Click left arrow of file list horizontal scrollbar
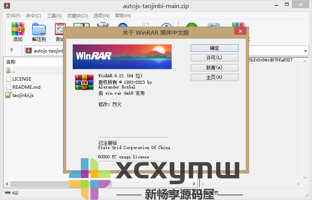The image size is (312, 200). [x=7, y=184]
